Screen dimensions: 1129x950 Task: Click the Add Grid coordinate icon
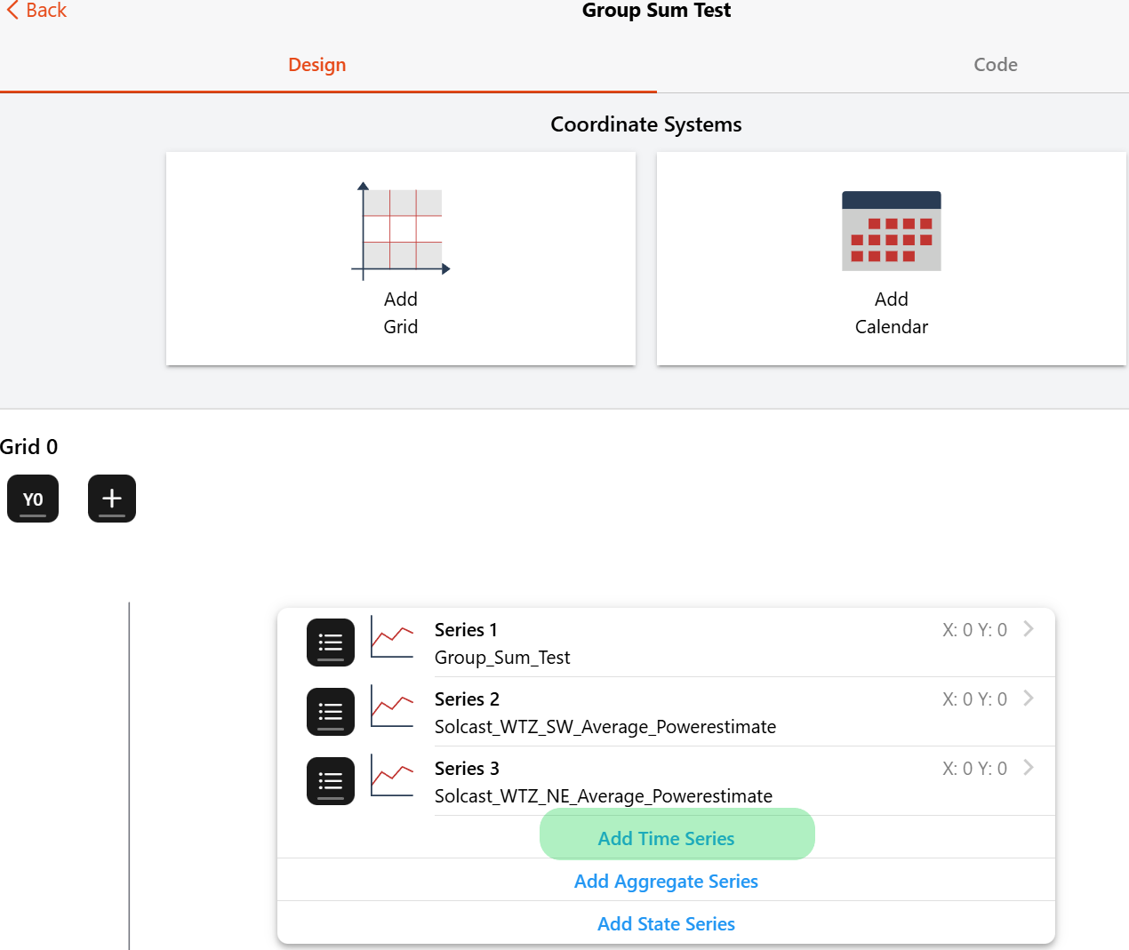[x=401, y=231]
